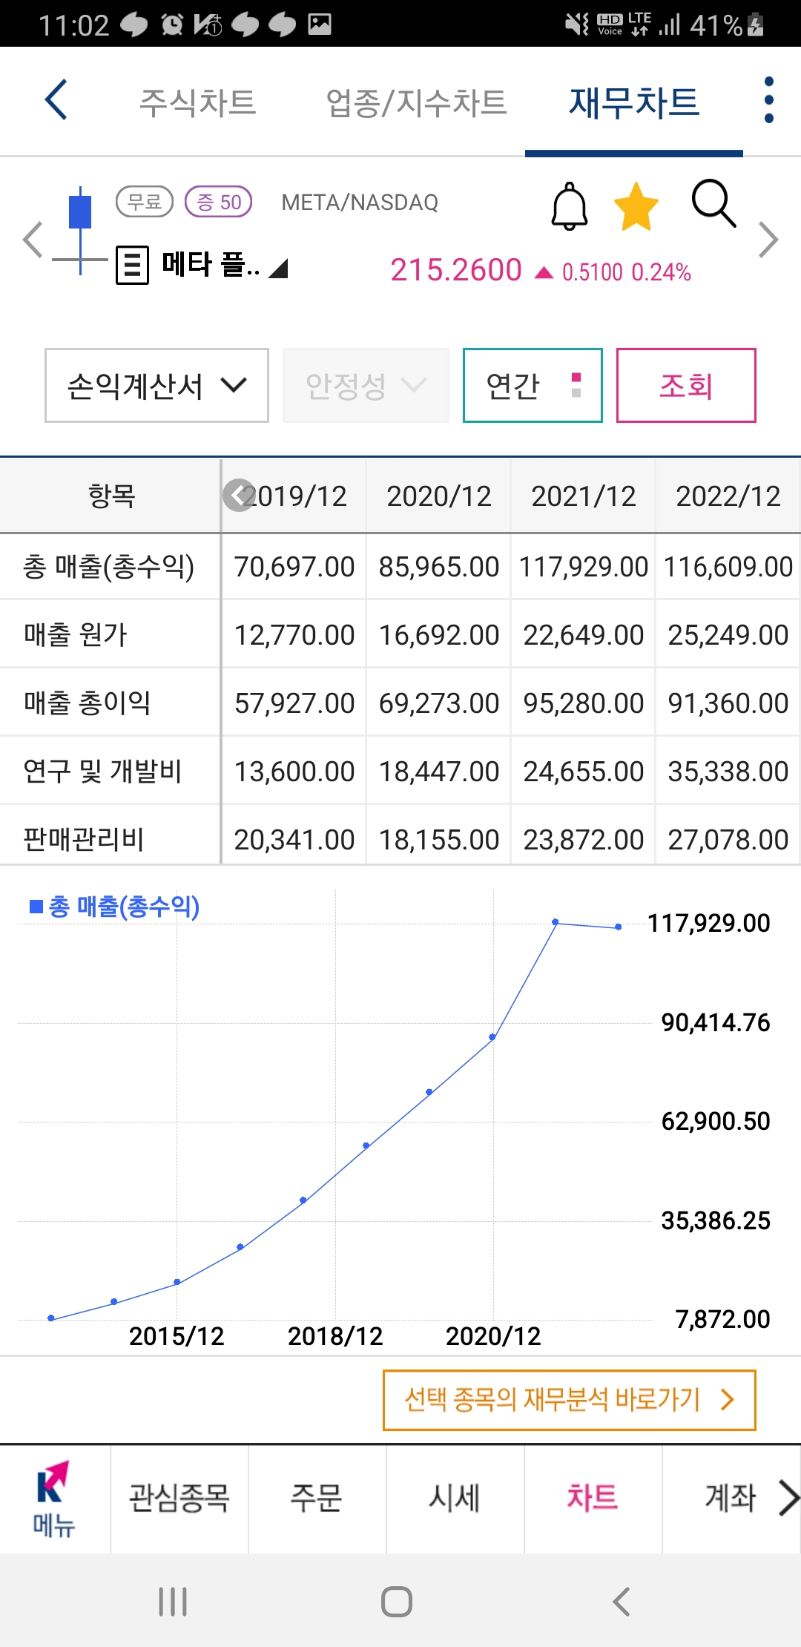The image size is (801, 1647).
Task: Select the 재무차트 tab
Action: (634, 102)
